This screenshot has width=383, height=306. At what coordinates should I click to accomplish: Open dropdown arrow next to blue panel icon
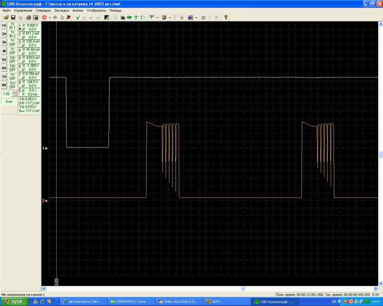tap(196, 18)
